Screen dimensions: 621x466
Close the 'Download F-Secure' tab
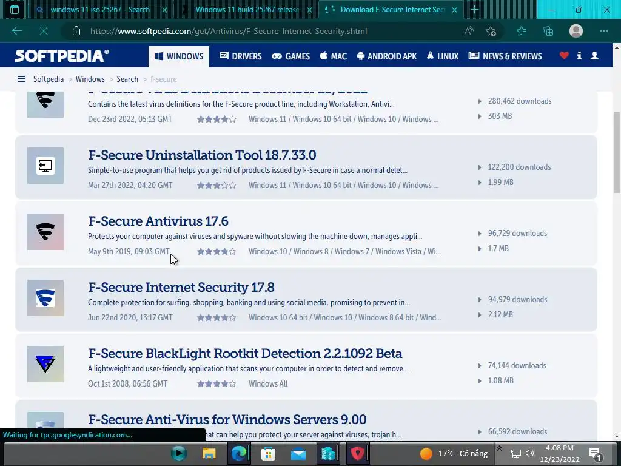click(x=455, y=10)
